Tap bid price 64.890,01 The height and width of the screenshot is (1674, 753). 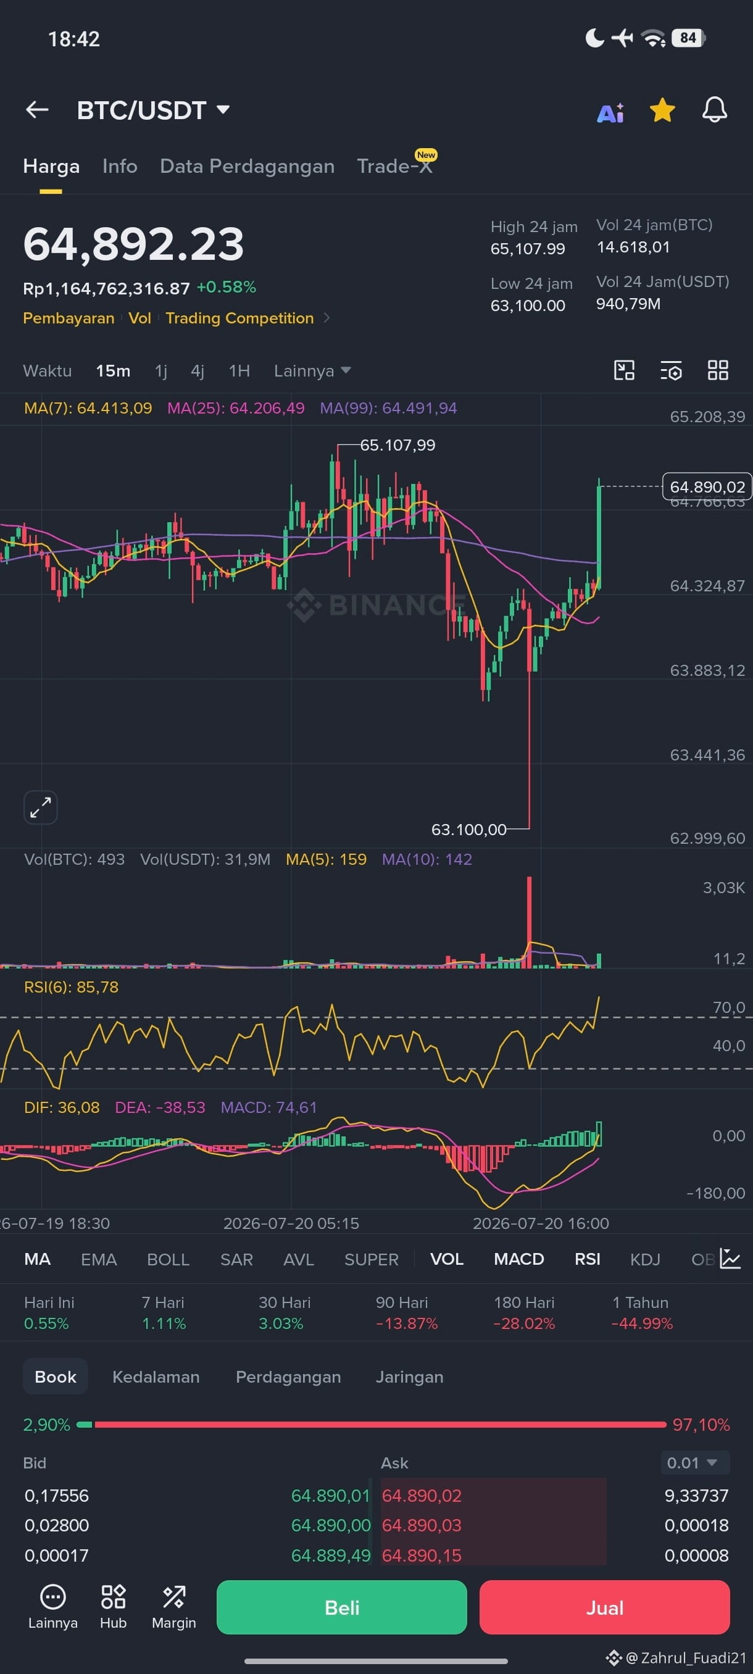(x=331, y=1495)
